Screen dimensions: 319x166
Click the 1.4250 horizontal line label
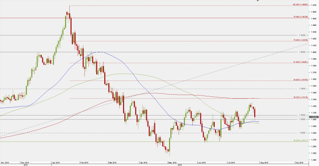(302, 35)
